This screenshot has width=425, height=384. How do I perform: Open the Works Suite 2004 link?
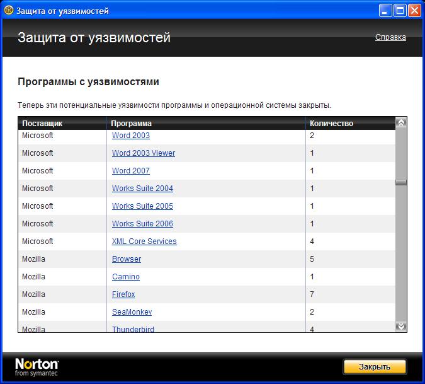point(142,189)
